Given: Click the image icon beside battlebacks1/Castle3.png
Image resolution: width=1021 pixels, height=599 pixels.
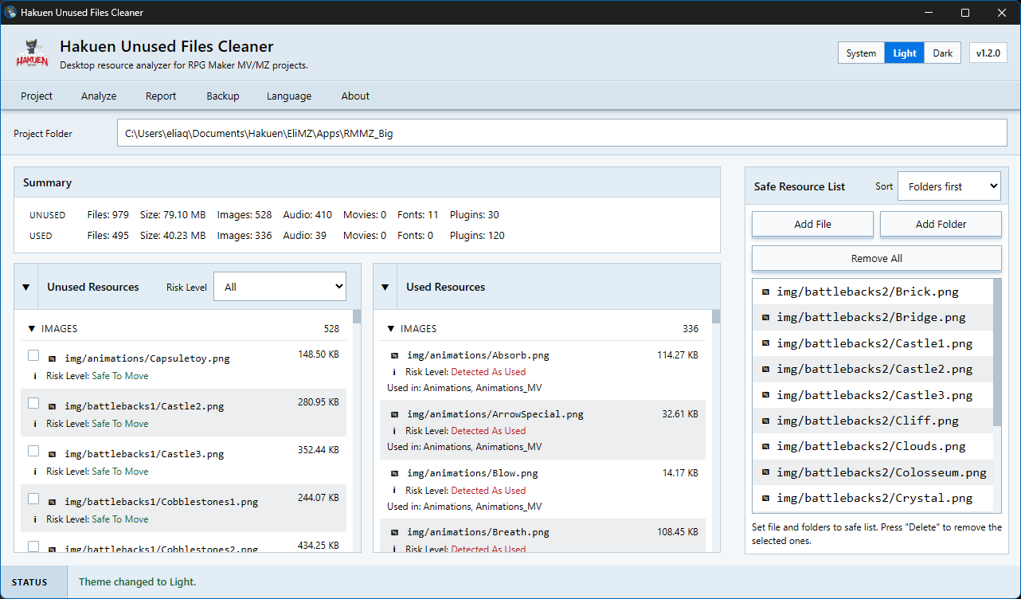Looking at the screenshot, I should (x=53, y=454).
